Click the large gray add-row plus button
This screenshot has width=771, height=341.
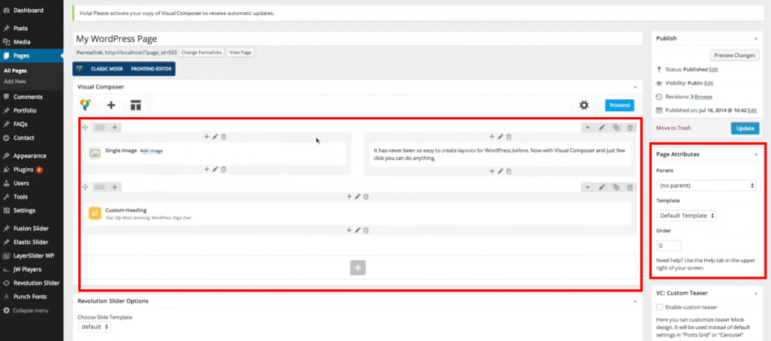358,268
